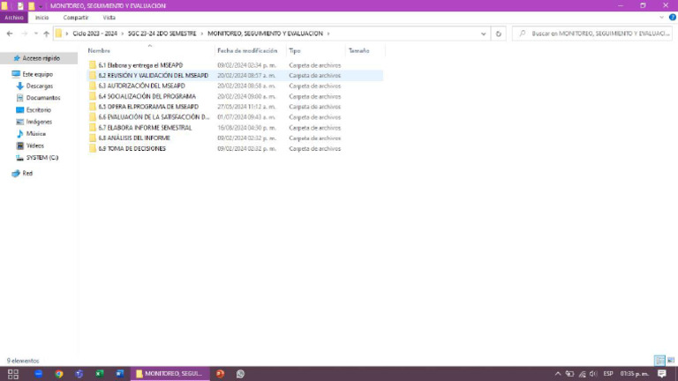
Task: Open PowerPoint from the taskbar
Action: tap(220, 374)
